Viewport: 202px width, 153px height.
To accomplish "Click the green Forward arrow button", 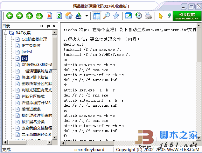I will pyautogui.click(x=19, y=16).
